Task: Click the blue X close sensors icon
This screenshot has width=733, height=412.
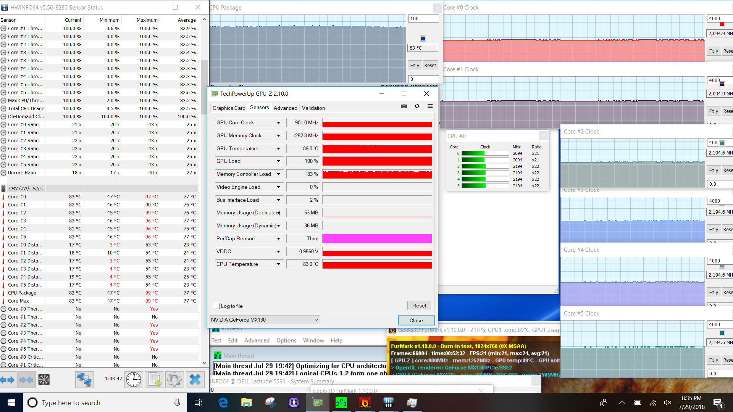Action: pos(195,380)
